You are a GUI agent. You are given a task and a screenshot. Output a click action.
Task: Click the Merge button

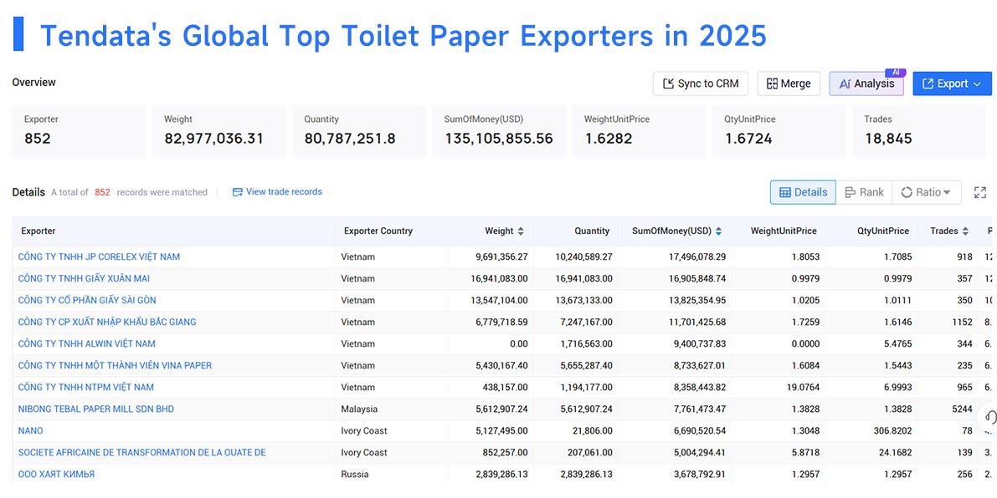coord(789,84)
